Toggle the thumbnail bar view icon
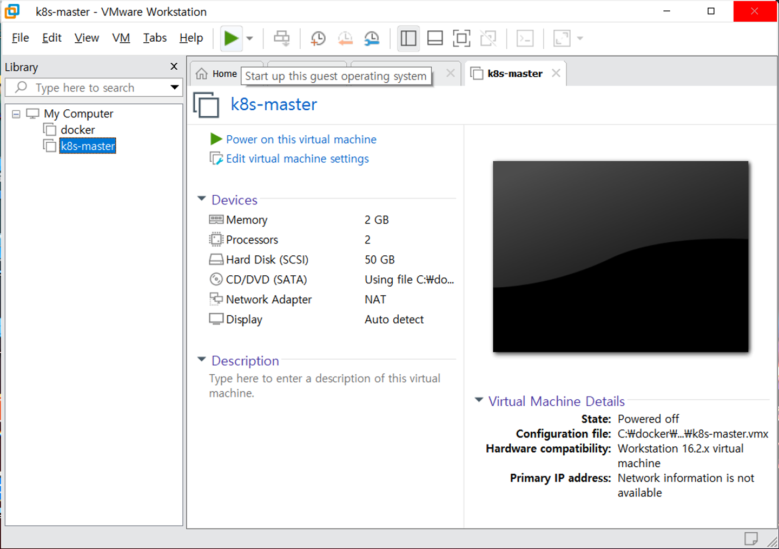This screenshot has height=549, width=779. (x=435, y=38)
